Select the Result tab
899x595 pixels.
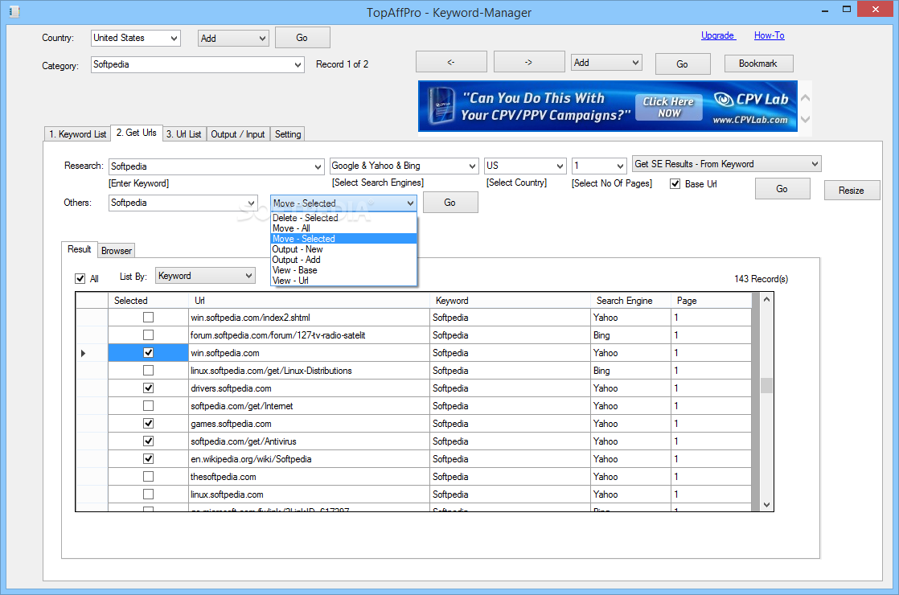coord(79,249)
